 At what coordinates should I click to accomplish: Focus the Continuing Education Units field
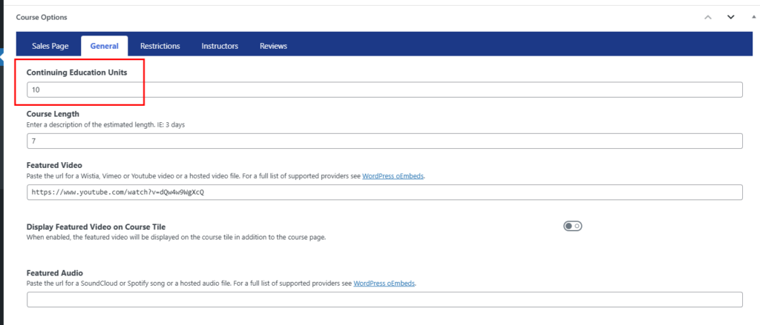(384, 90)
